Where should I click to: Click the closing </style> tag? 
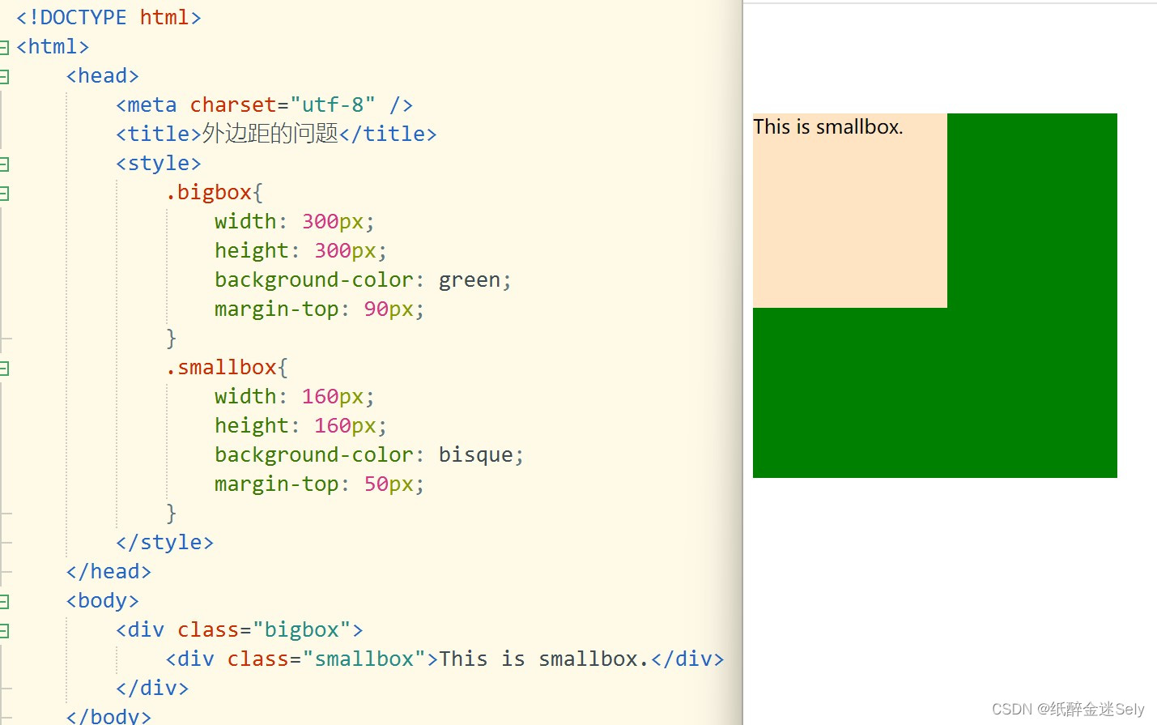click(x=165, y=542)
